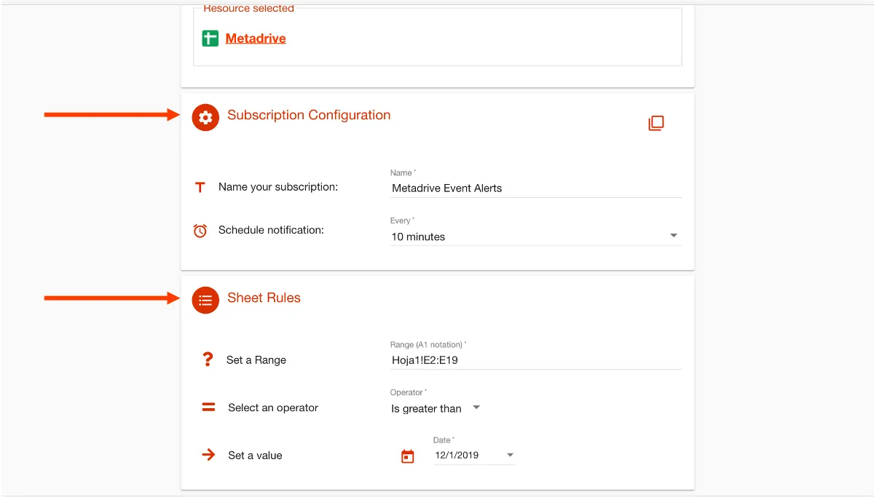This screenshot has height=497, width=874.
Task: Click the arrow icon beside Set a value
Action: [208, 455]
